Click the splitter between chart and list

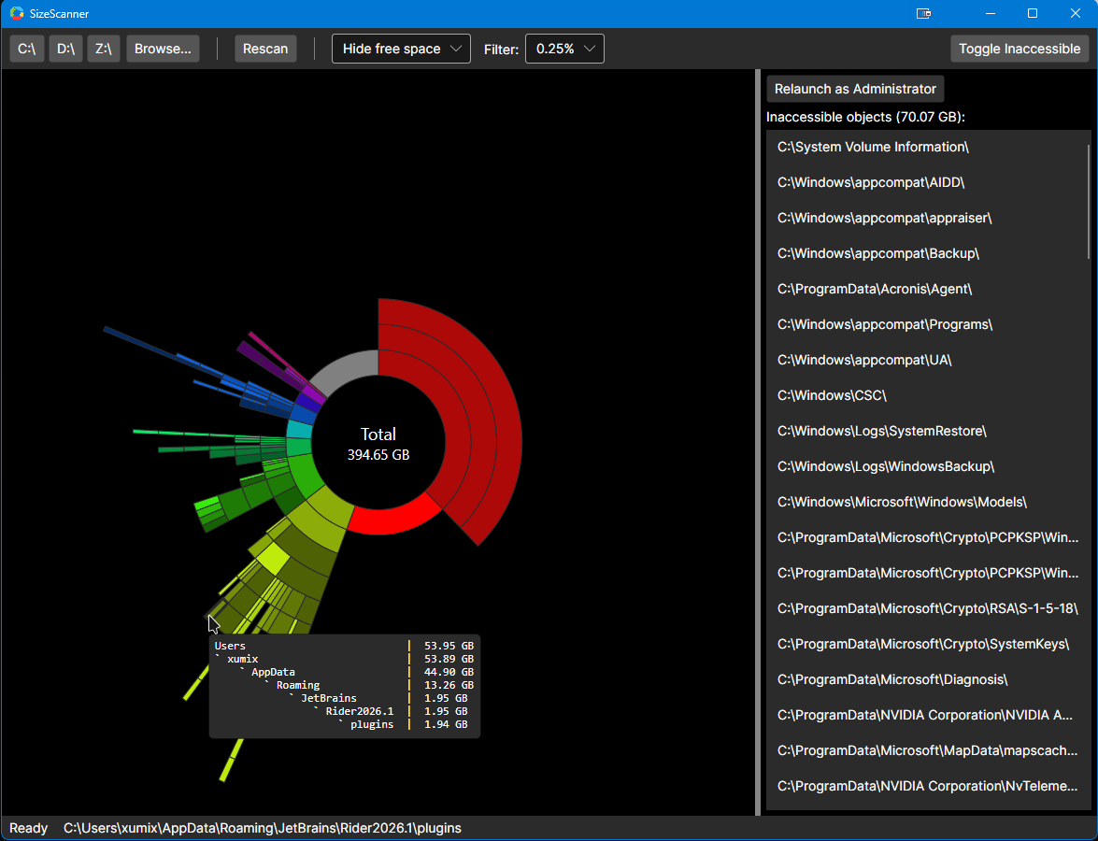click(x=758, y=443)
